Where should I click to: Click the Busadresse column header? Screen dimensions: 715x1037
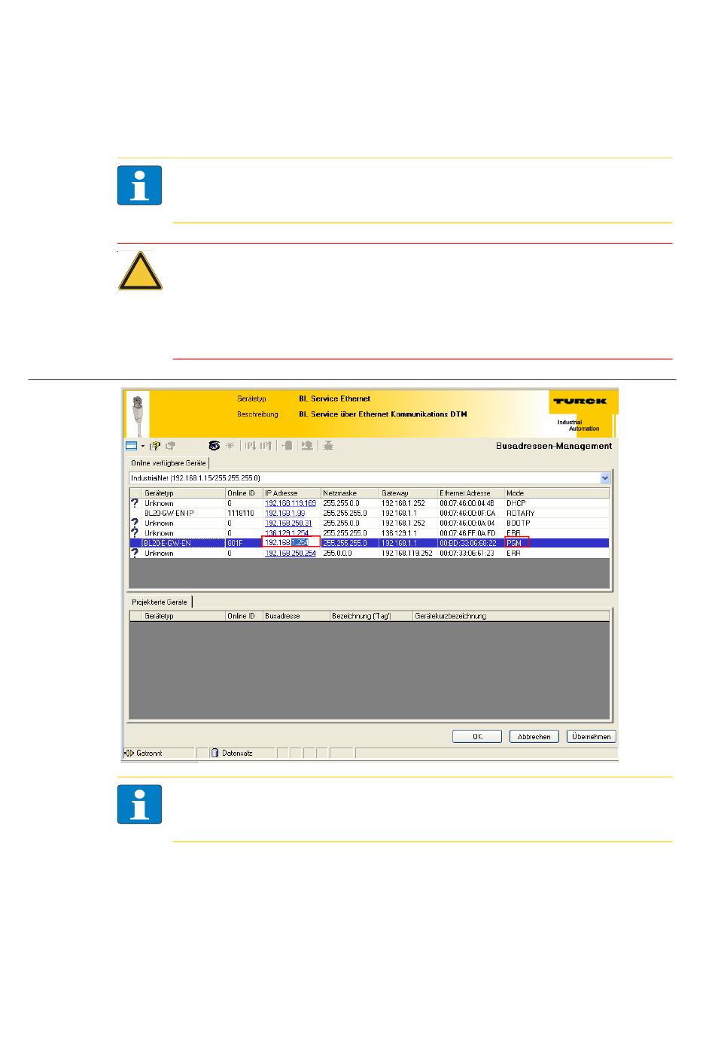pyautogui.click(x=297, y=616)
